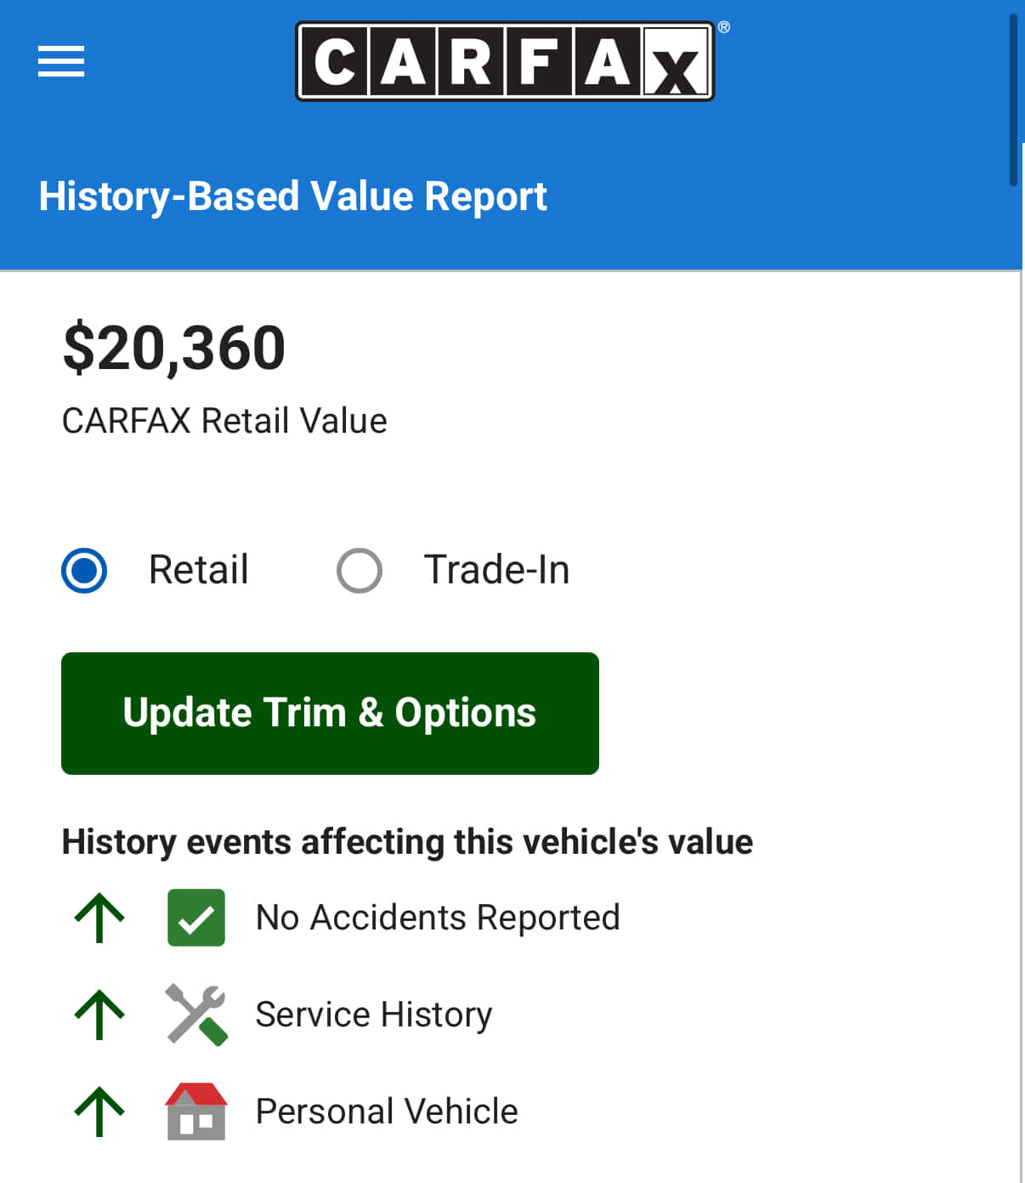Click the up arrow beside Personal Vehicle
This screenshot has width=1025, height=1183.
click(x=99, y=1112)
